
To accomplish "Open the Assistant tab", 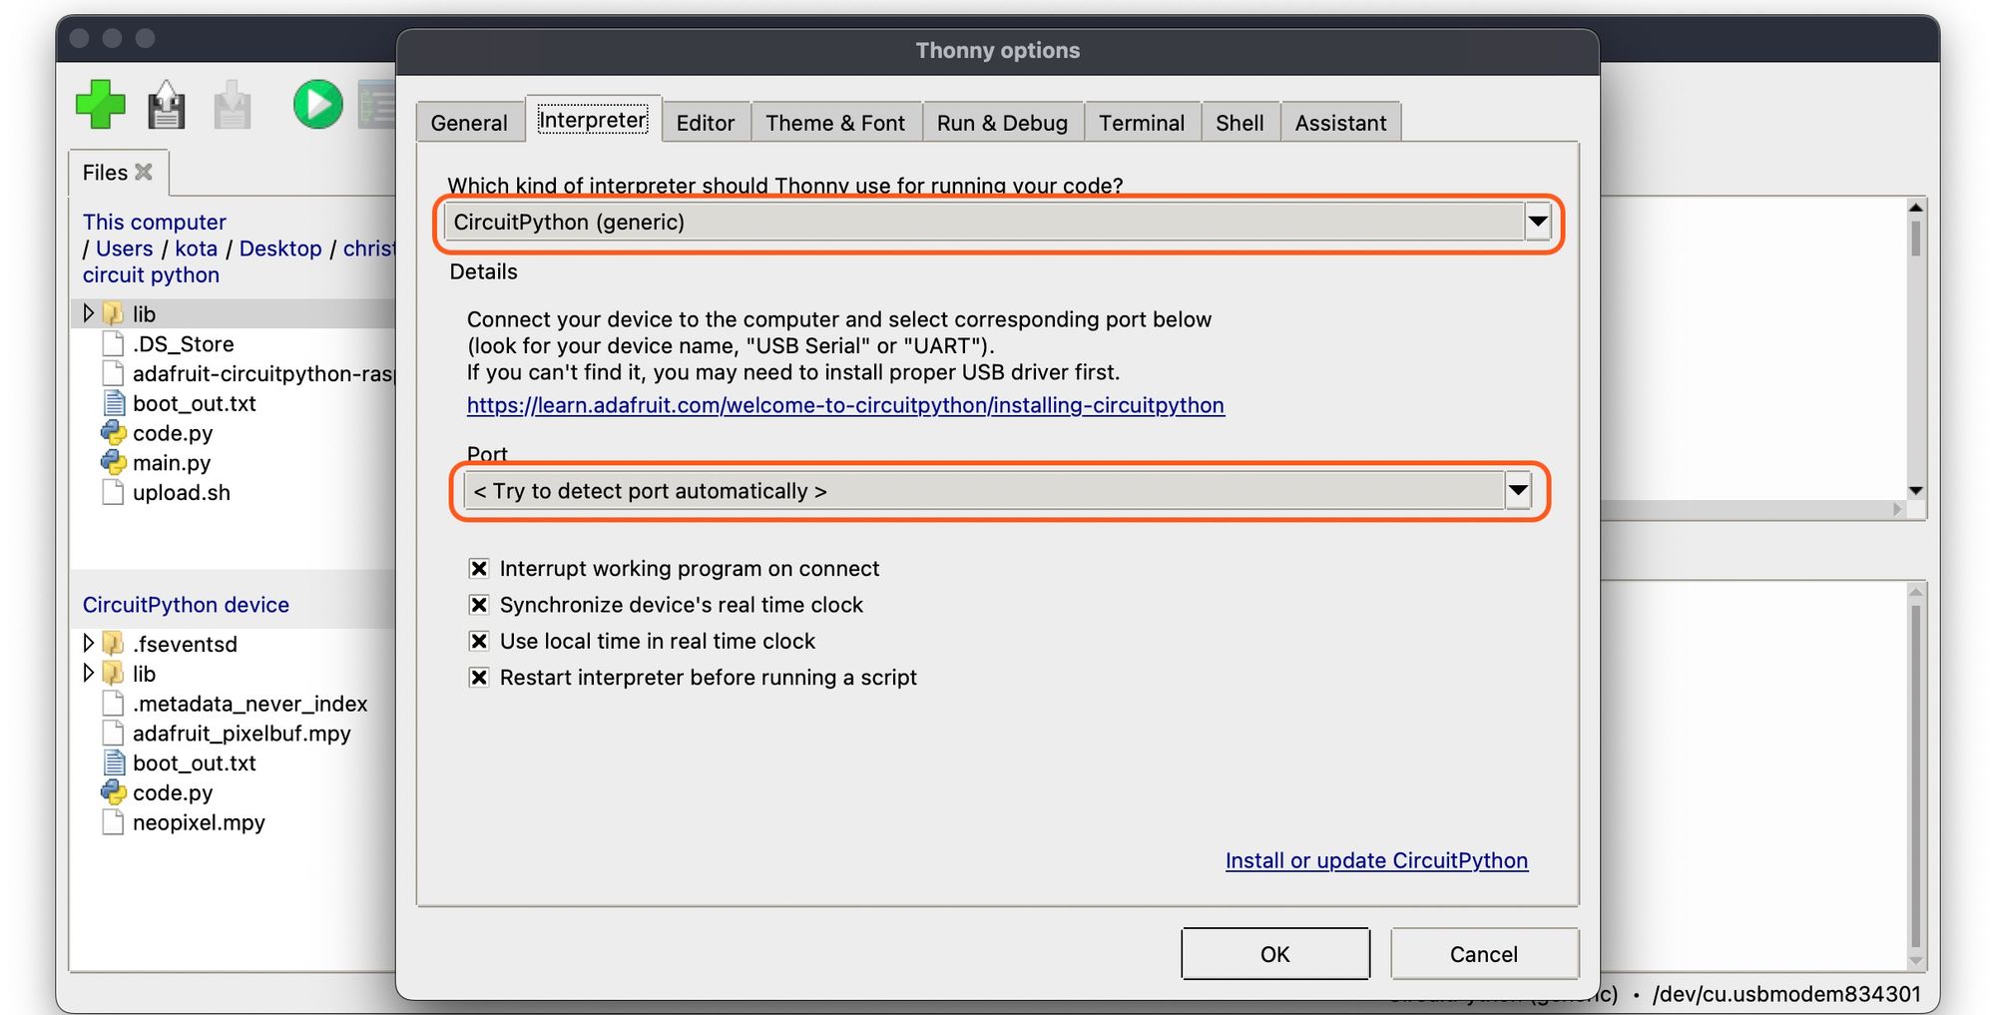I will [1340, 123].
